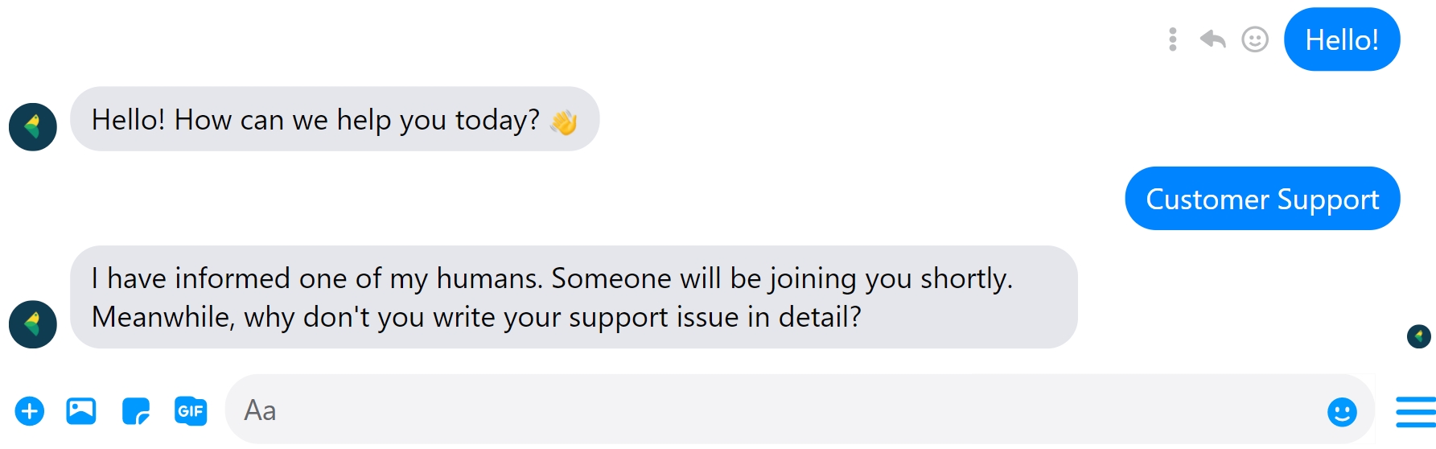
Task: Click the waving hand emoji in the greeting
Action: tap(564, 122)
